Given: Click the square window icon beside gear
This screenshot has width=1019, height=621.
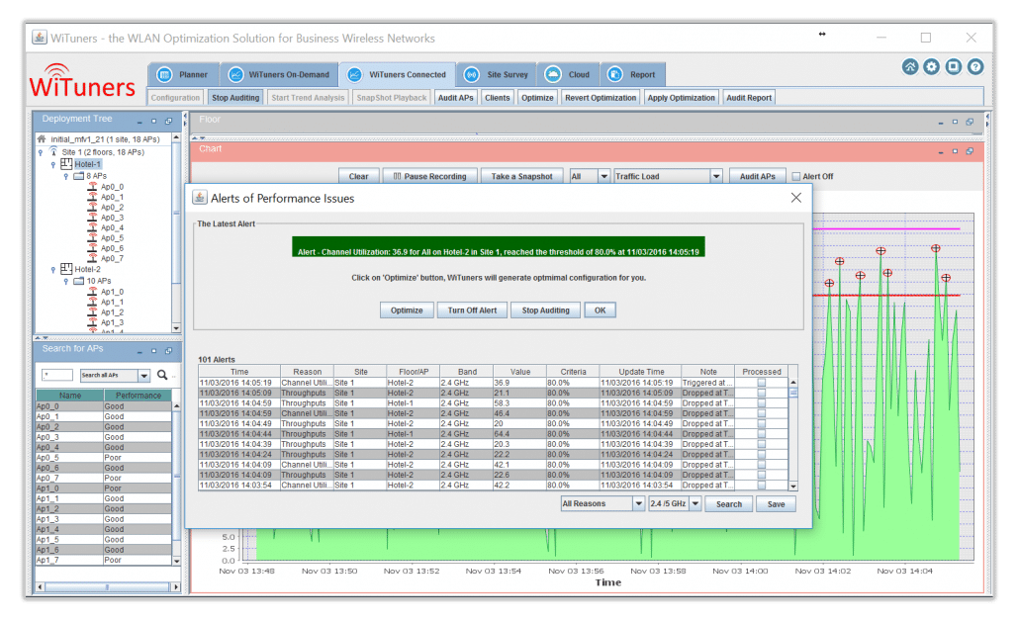Looking at the screenshot, I should [x=954, y=67].
